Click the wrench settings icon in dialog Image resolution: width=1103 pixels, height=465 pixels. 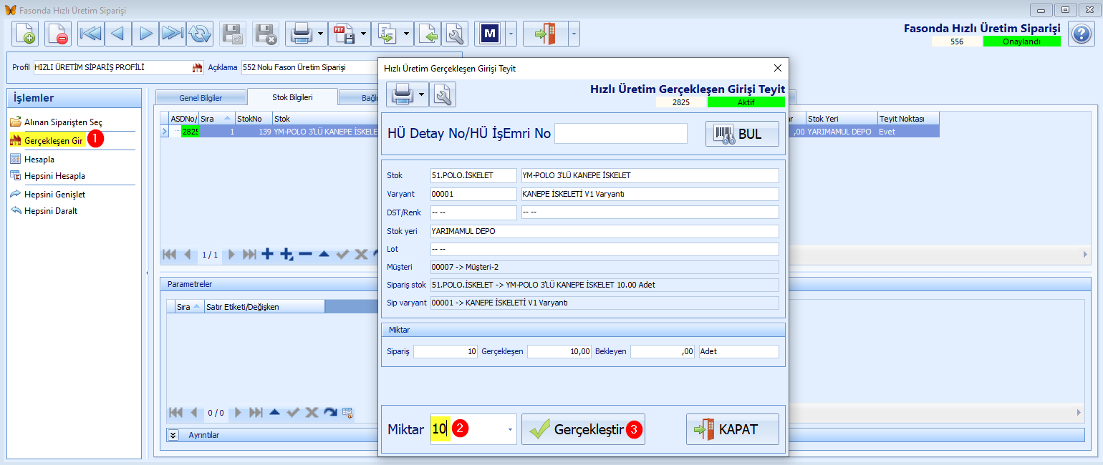point(443,94)
